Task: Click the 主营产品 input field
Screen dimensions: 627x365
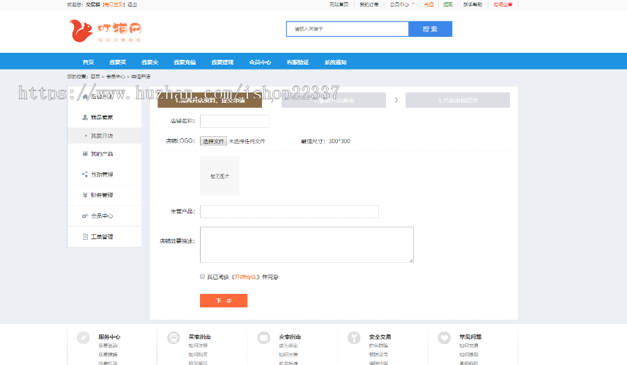Action: 289,211
